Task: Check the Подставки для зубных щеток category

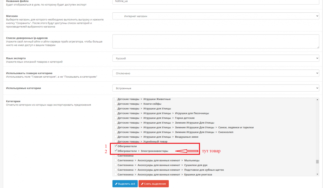Action: [116, 170]
